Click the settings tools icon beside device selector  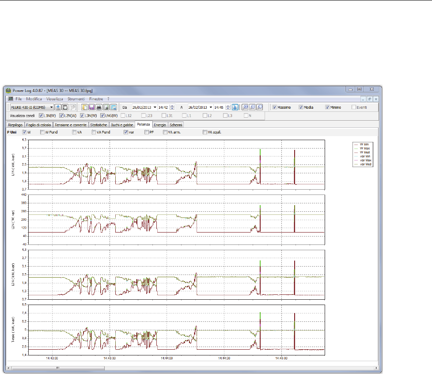tap(72, 107)
